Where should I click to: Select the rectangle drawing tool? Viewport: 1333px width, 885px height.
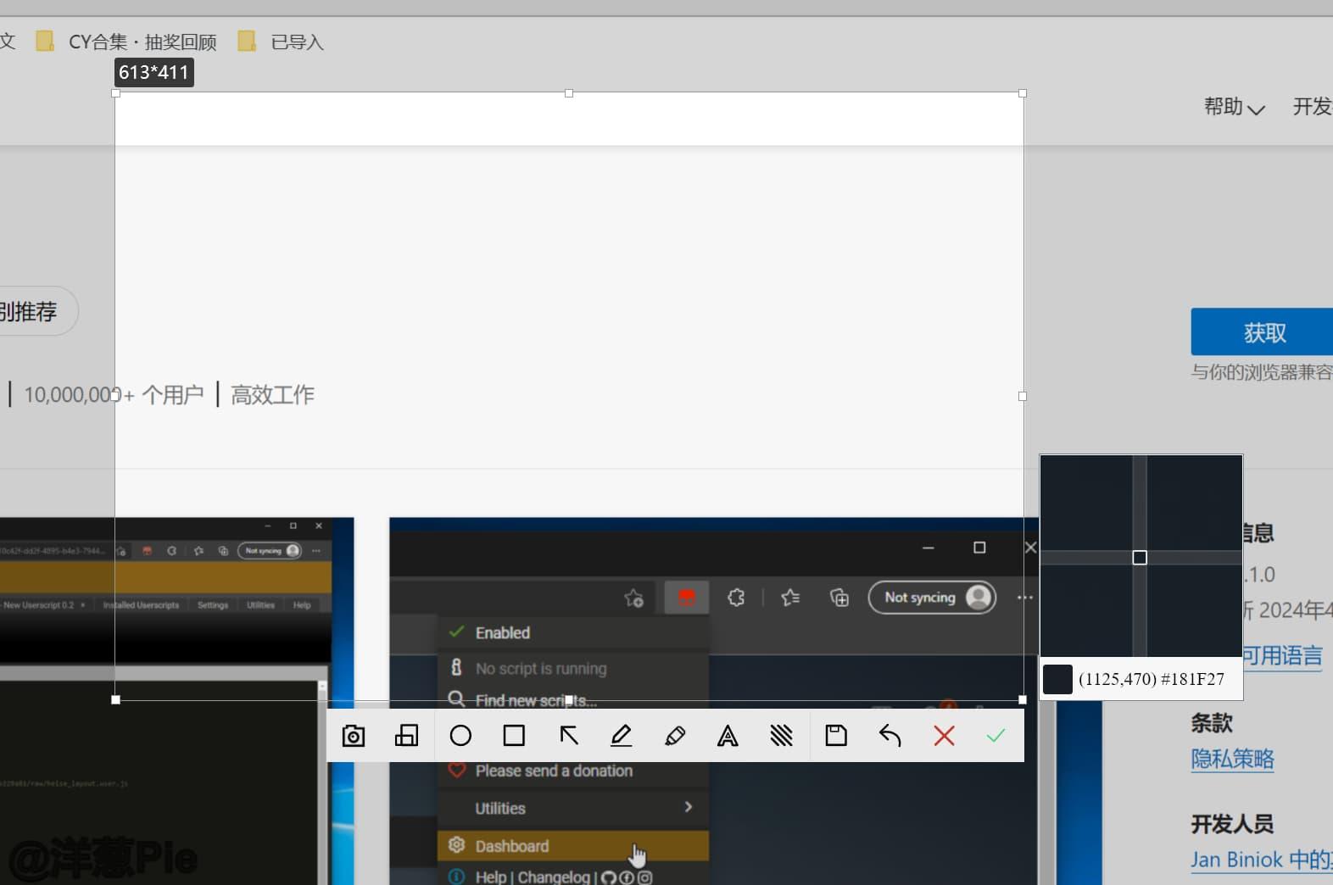[514, 736]
